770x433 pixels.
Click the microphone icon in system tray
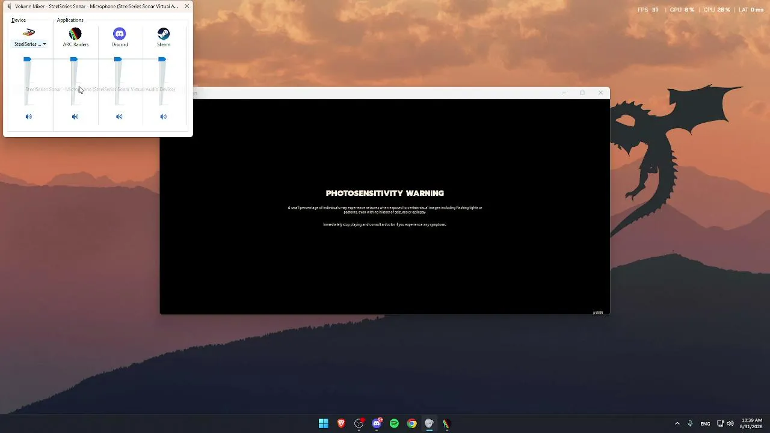[x=690, y=423]
